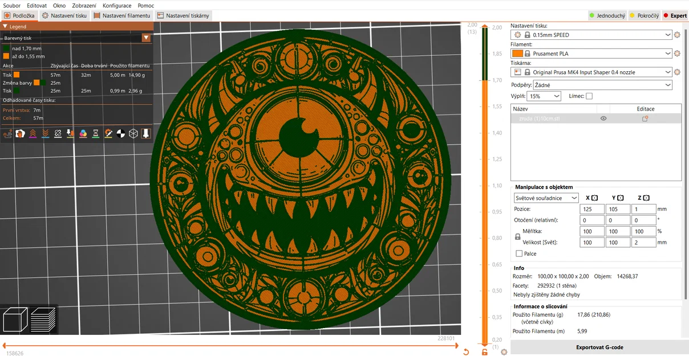Open print settings gear next to 0.15mm SPEED
Viewport: 689px width, 356px height.
678,35
